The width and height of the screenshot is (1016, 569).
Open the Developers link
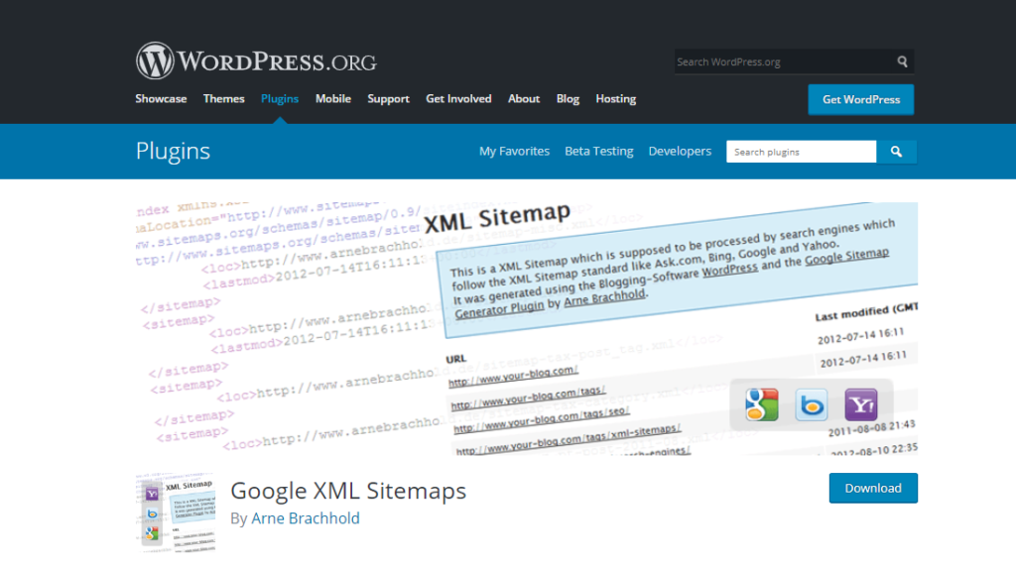pos(680,151)
